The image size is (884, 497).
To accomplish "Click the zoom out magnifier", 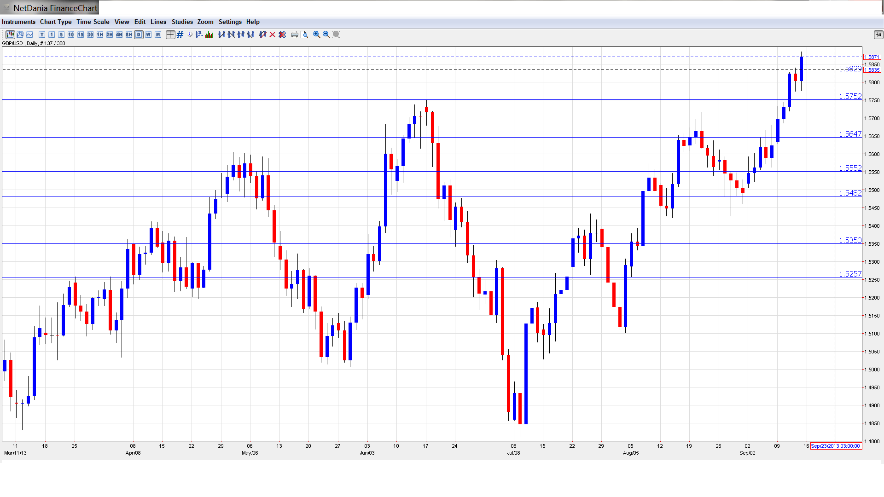I will pyautogui.click(x=326, y=35).
